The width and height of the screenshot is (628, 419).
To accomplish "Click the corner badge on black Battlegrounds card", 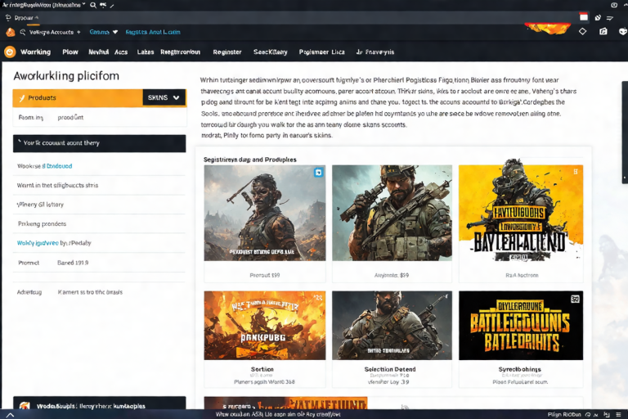I will 575,299.
